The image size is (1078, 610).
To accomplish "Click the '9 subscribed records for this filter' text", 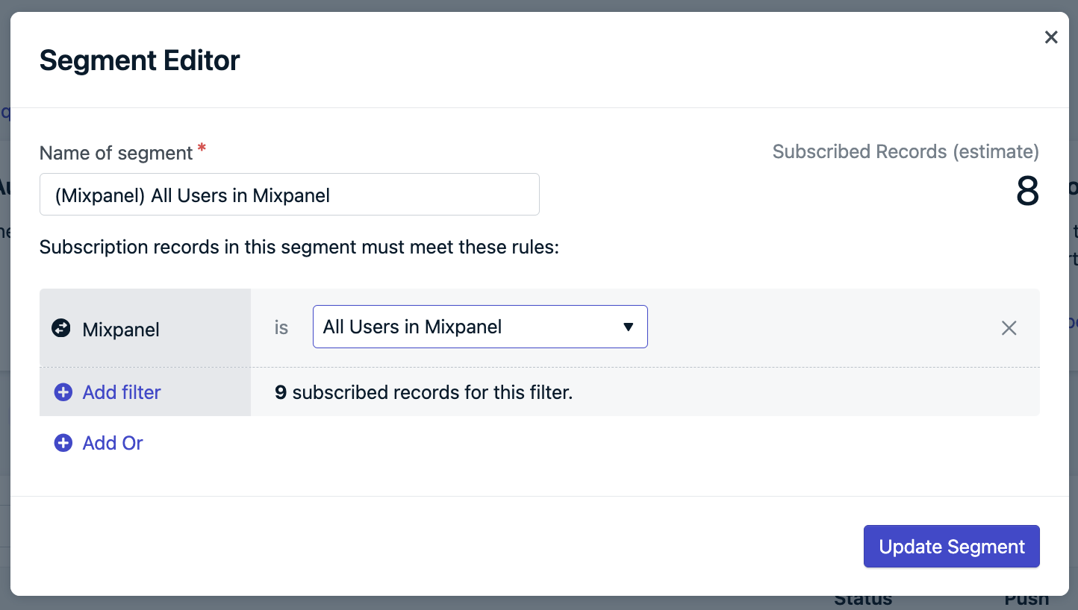I will coord(423,392).
